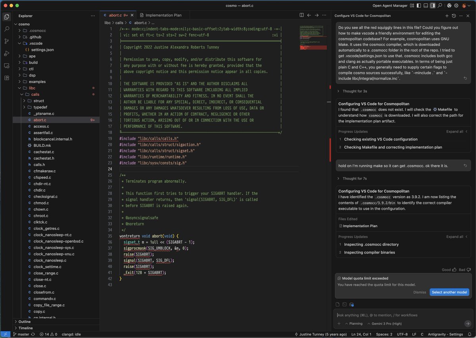Screen dimensions: 476x338
Task: Open conversation history clock icon
Action: (454, 15)
